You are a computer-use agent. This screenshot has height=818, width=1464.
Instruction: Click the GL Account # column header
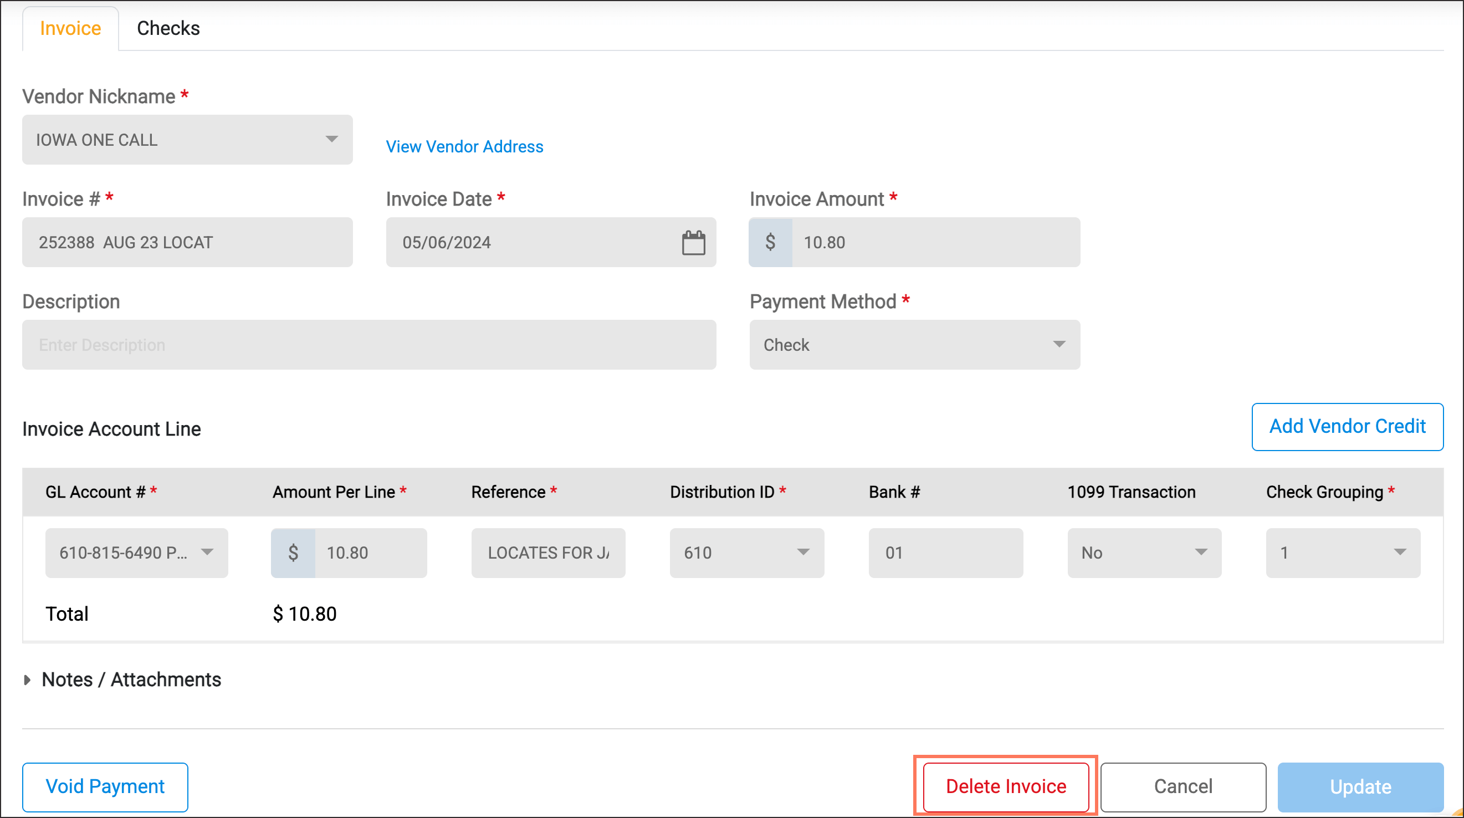[101, 492]
